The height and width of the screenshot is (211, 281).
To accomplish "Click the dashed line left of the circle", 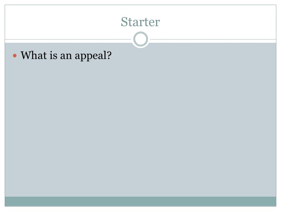I will pyautogui.click(x=68, y=39).
